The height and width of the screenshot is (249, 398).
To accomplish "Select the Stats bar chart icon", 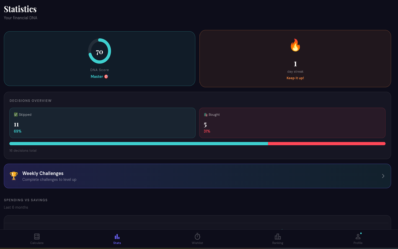I will tap(117, 237).
